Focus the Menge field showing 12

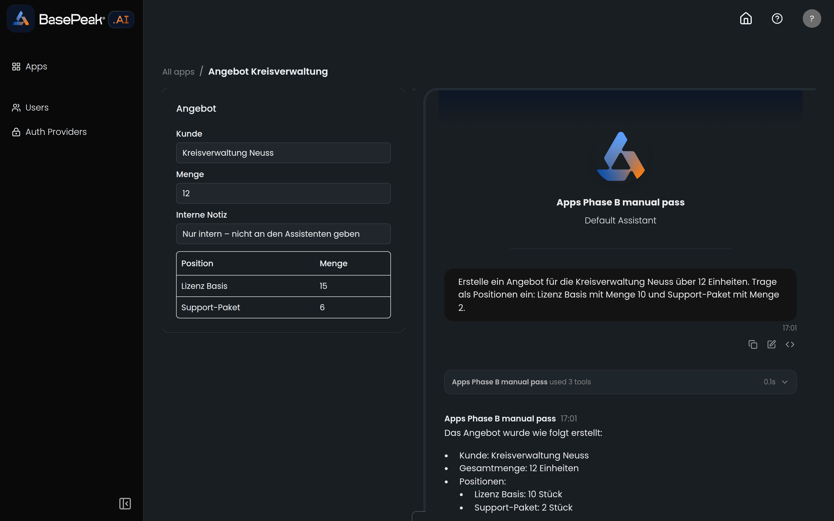283,193
